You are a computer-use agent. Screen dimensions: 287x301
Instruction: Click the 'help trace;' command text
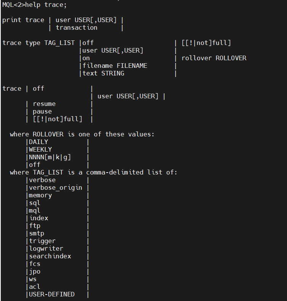coord(46,5)
